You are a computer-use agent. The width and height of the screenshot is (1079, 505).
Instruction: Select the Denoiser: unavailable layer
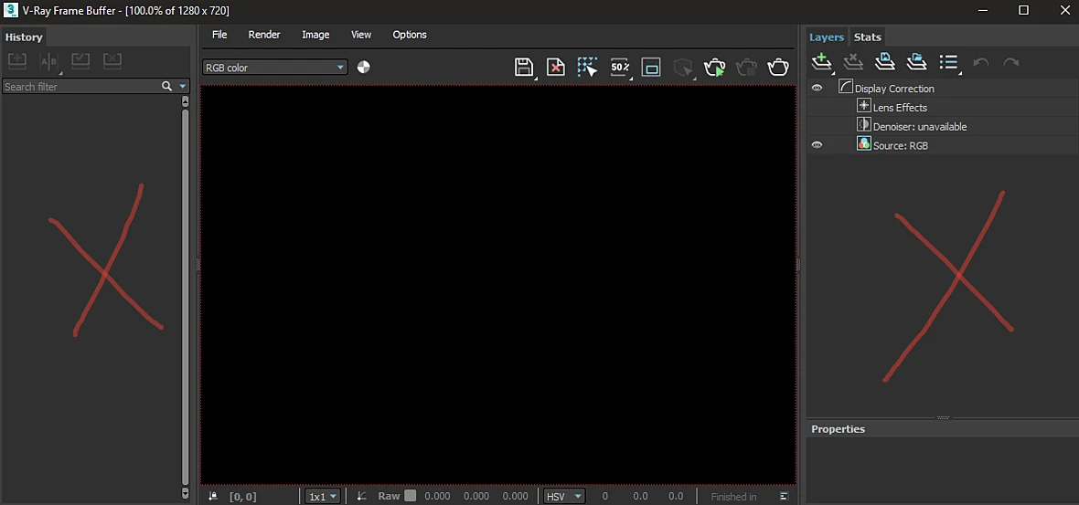coord(920,126)
